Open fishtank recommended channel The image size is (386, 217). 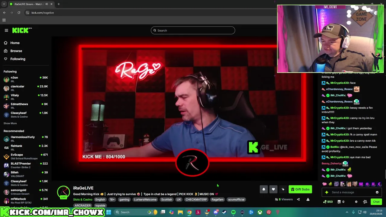tap(26, 147)
